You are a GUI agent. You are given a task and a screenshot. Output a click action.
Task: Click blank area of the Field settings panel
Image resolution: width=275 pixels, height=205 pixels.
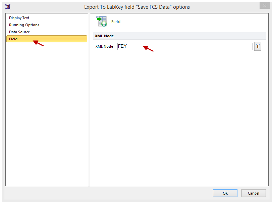(x=179, y=118)
